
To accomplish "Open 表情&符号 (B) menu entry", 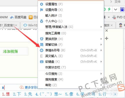I will click(x=71, y=50).
